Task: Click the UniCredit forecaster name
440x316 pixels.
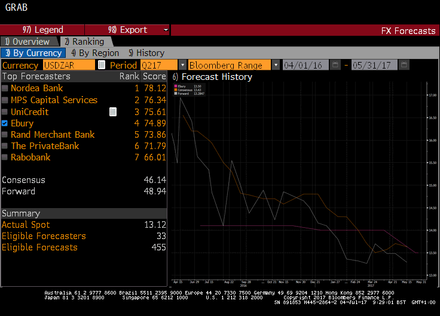Action: click(30, 112)
